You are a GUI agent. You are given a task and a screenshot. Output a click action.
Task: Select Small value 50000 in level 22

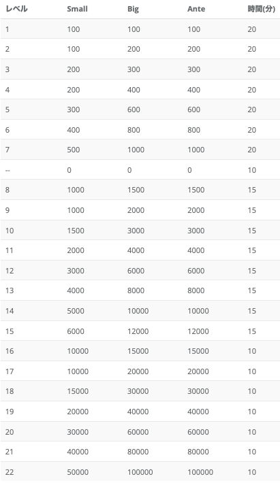click(78, 472)
